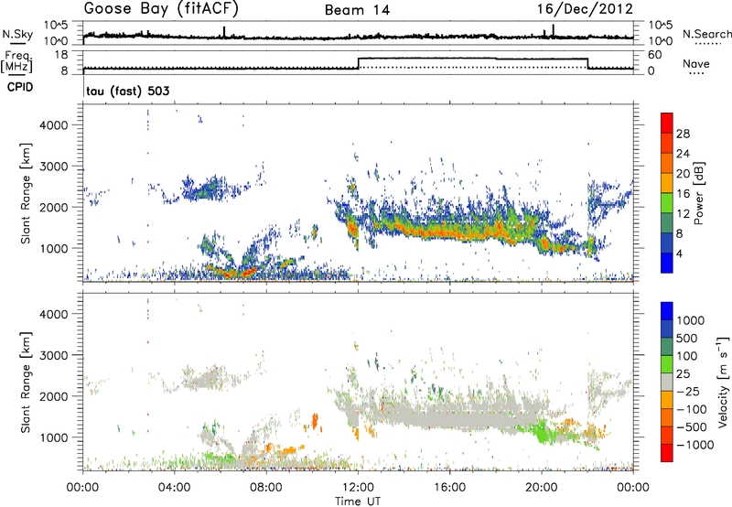Click "1000" on the velocity panel range axis
The height and width of the screenshot is (507, 732).
54,437
